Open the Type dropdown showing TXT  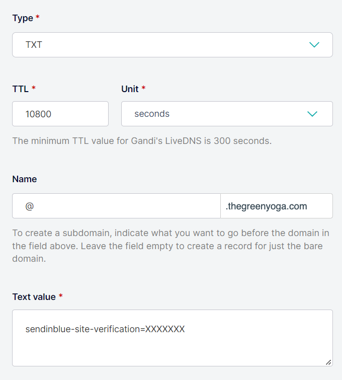[172, 45]
